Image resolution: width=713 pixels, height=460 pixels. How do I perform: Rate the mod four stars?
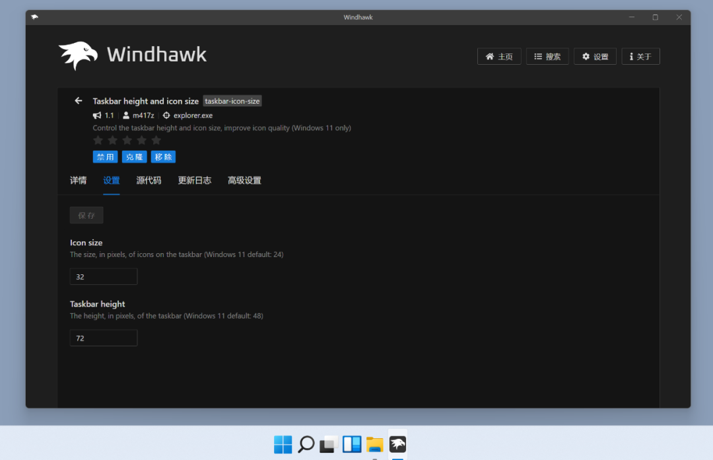(x=141, y=140)
